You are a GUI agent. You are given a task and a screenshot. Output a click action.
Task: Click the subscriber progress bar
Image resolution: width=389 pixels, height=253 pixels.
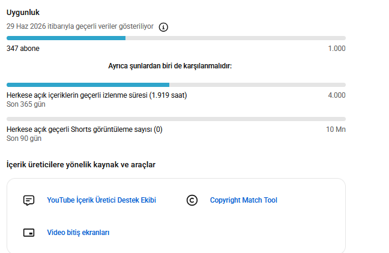pyautogui.click(x=176, y=38)
